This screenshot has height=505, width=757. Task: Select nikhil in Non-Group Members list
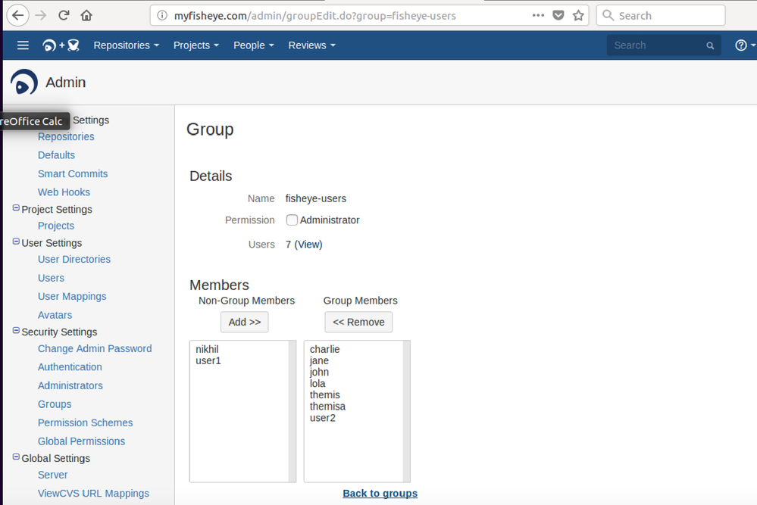(207, 349)
